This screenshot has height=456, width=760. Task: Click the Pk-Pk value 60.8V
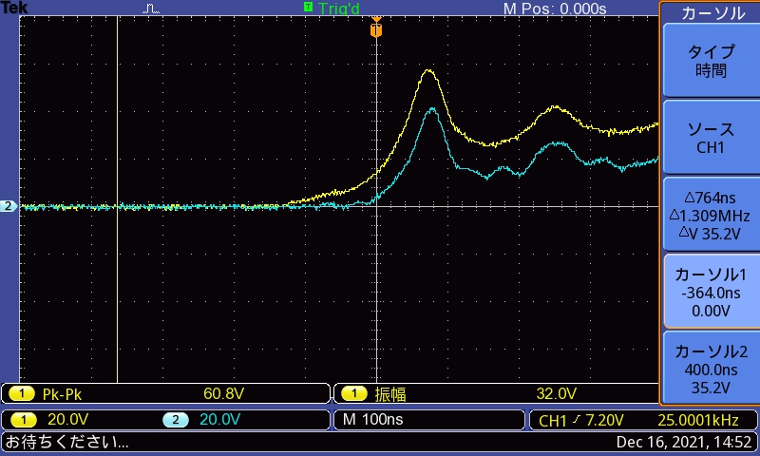pyautogui.click(x=223, y=393)
